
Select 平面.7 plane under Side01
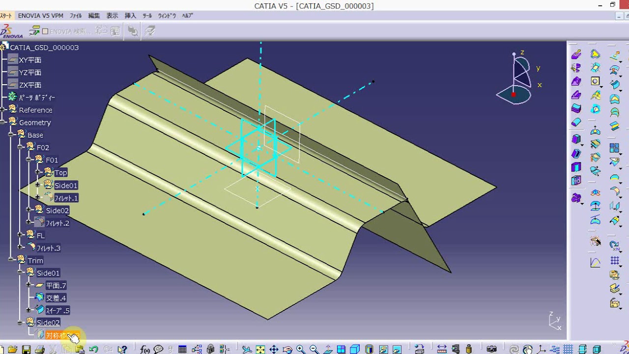pyautogui.click(x=56, y=286)
